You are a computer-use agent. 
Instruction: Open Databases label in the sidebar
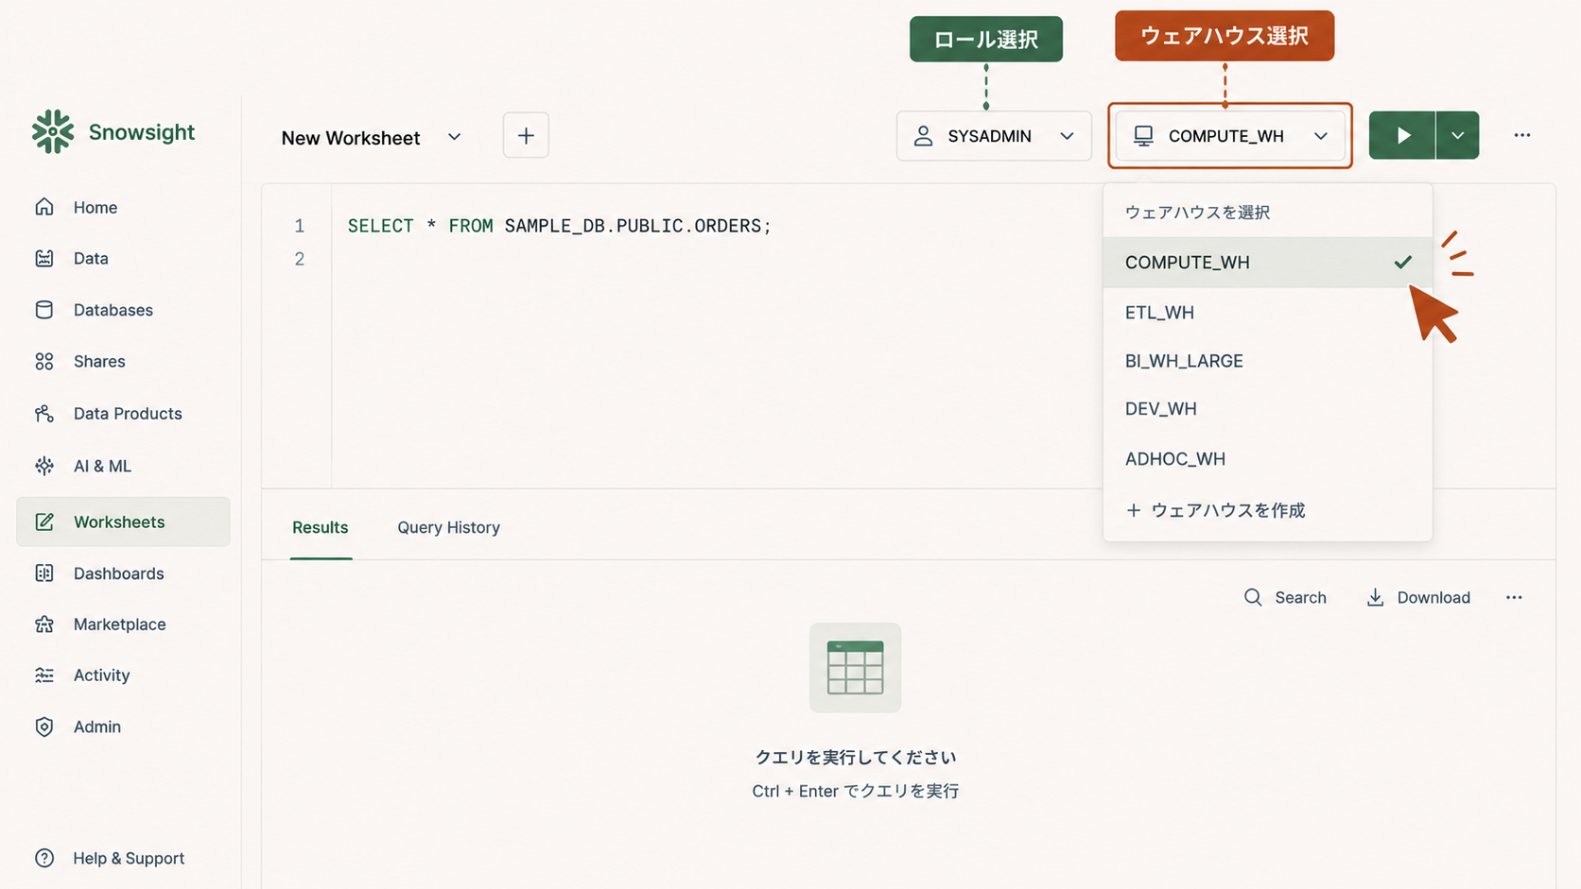113,310
